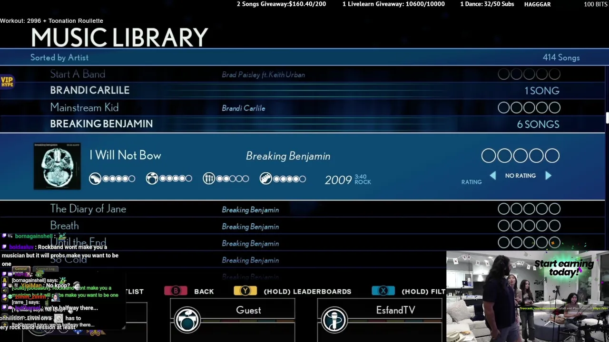Click the 414 Songs count
This screenshot has width=609, height=342.
(561, 57)
